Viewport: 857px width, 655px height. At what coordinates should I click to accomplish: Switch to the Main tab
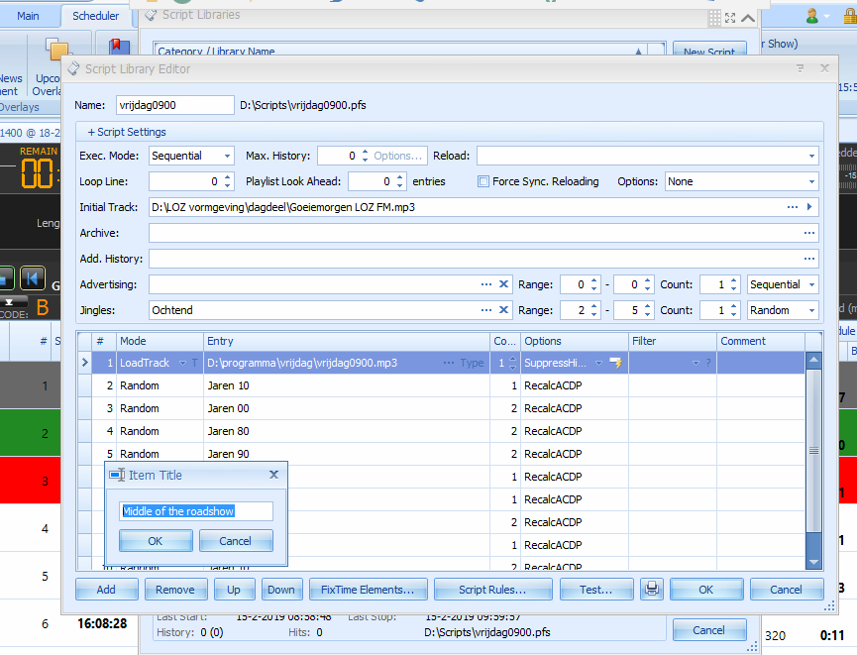[28, 16]
